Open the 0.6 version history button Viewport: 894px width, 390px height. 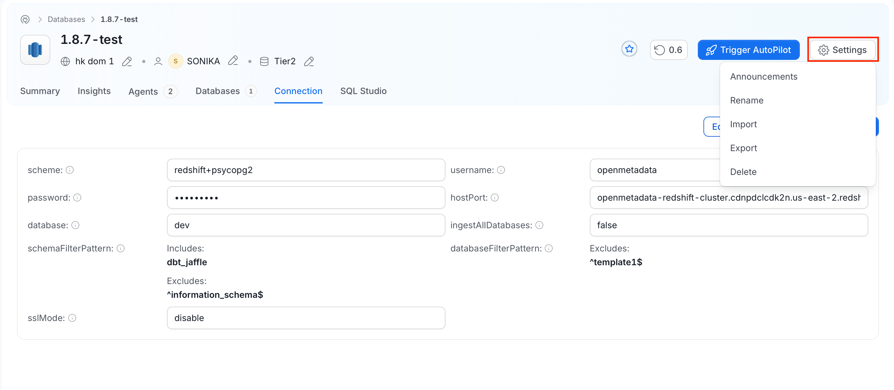pyautogui.click(x=668, y=50)
